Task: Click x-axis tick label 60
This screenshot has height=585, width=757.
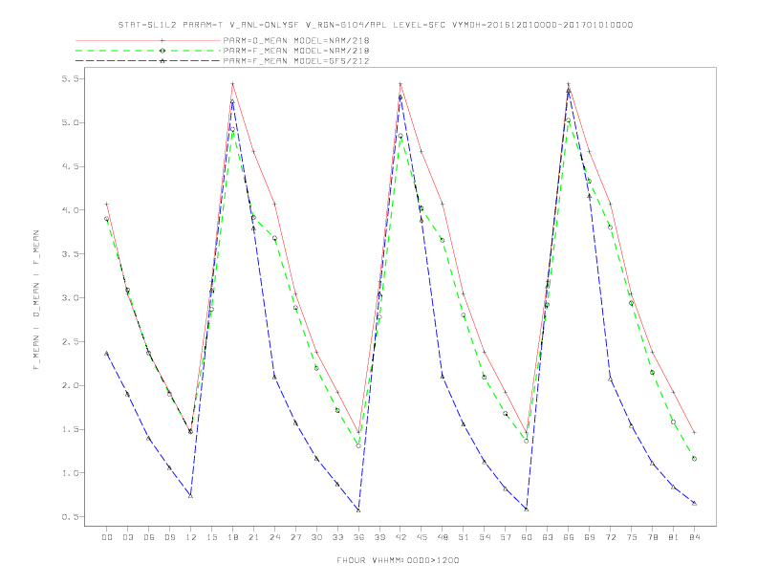Action: (x=527, y=537)
